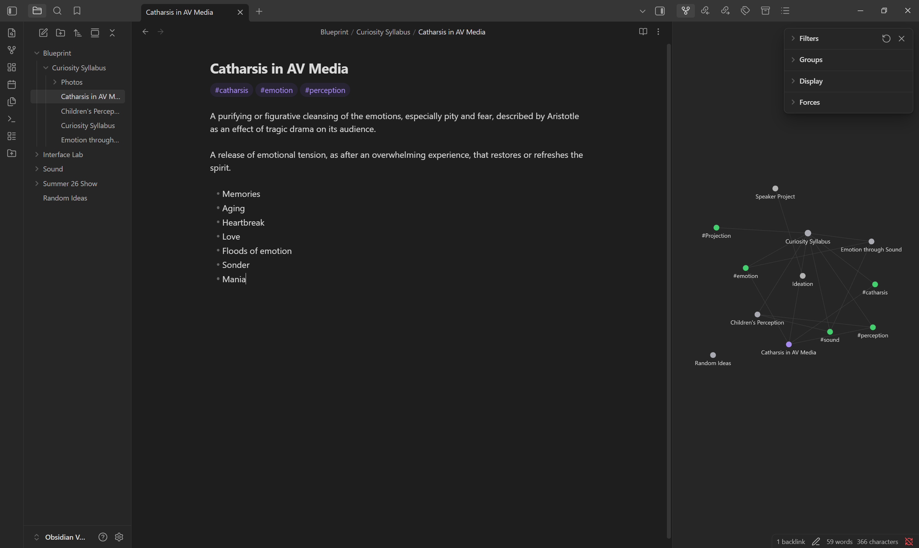
Task: Click the ribbon icon below command palette
Action: coord(12,136)
